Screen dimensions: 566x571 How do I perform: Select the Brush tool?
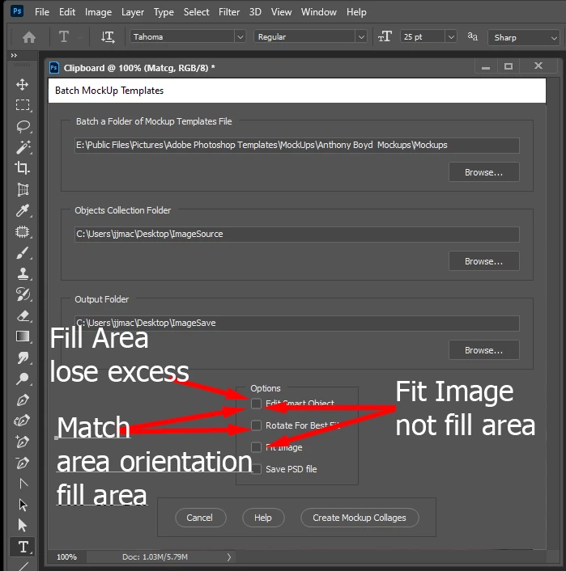tap(23, 252)
